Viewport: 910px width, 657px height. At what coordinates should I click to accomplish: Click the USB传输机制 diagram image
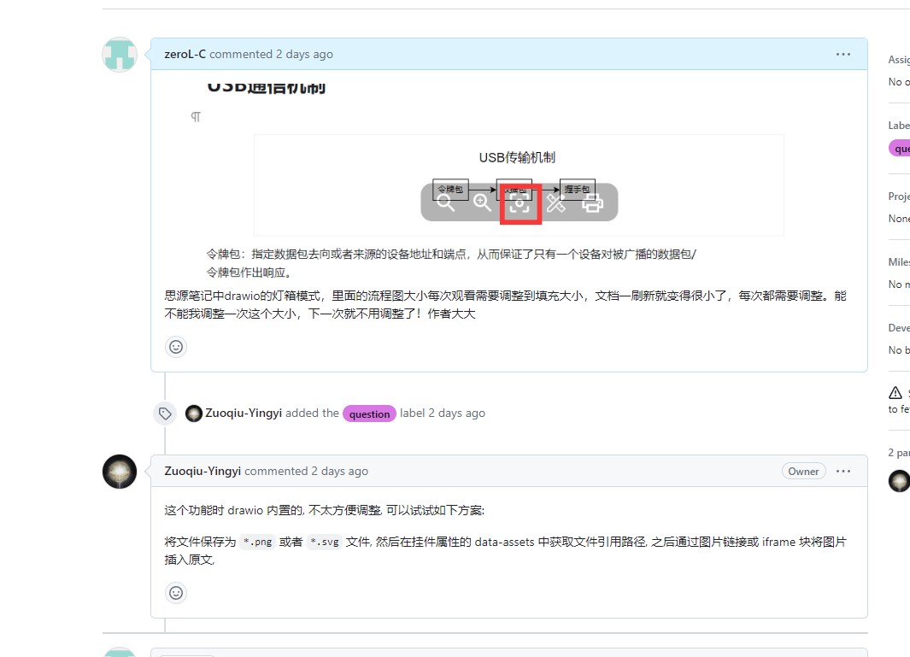coord(518,158)
